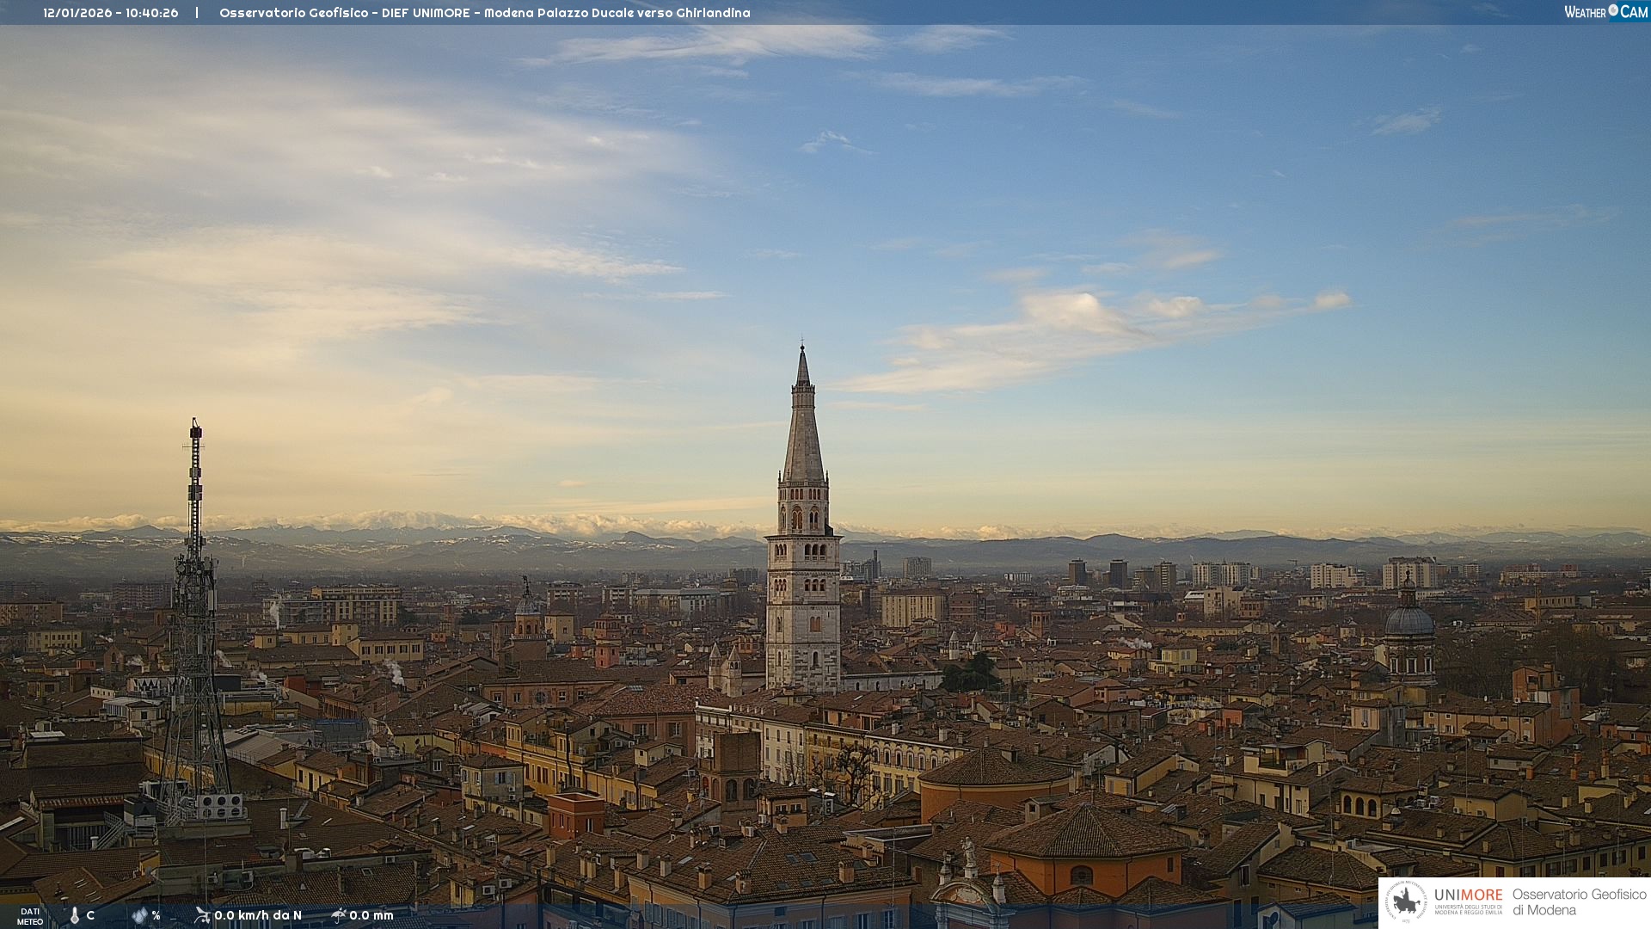Click the 0.0 km/h da N wind reading
1651x929 pixels.
[258, 915]
